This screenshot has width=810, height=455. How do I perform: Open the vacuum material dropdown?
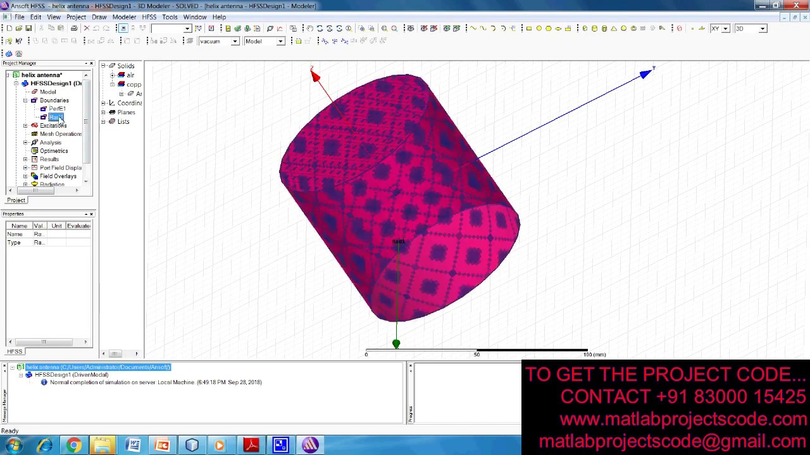(235, 41)
